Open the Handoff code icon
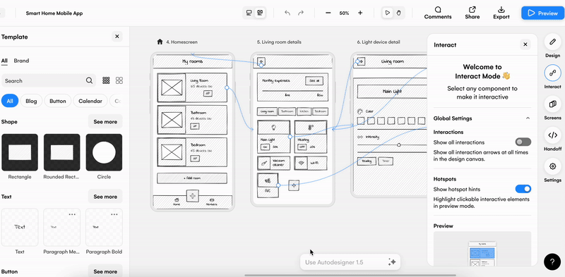Screen dimensions: 565x277 tap(552, 135)
